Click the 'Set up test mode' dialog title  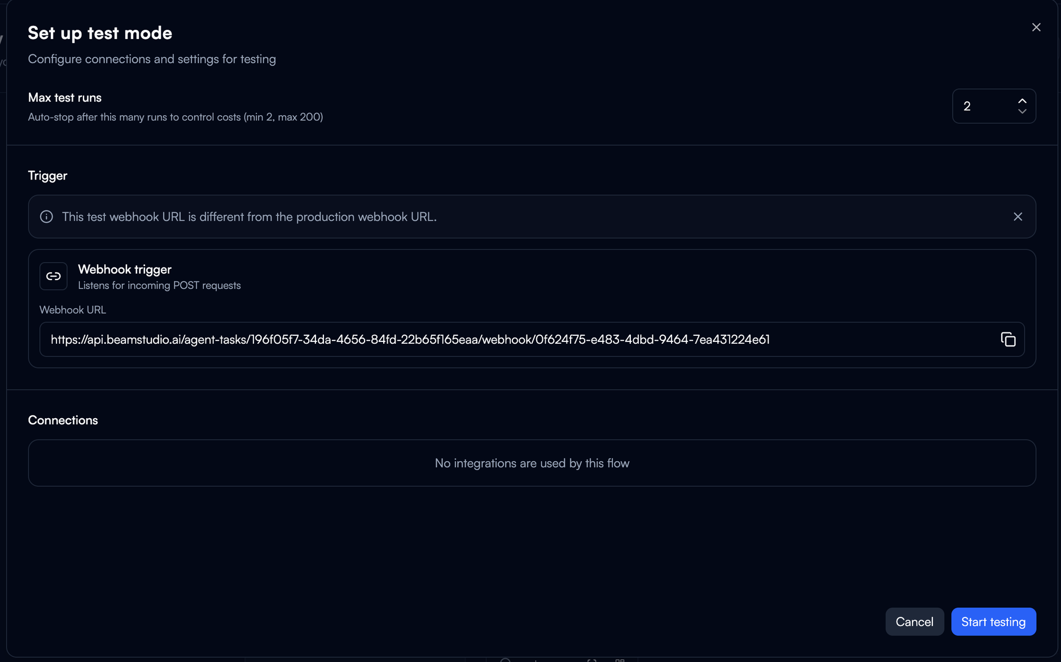pos(100,33)
